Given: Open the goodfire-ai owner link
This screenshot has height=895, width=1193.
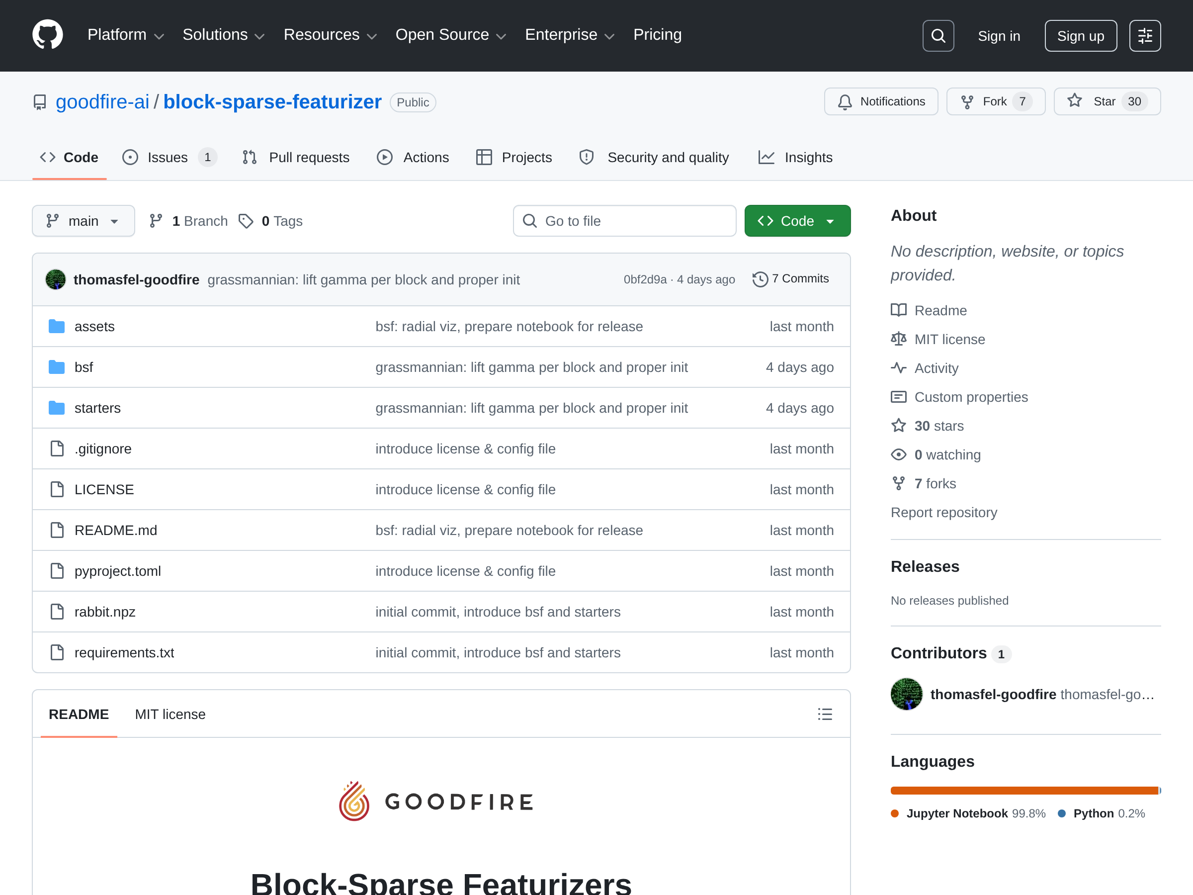Looking at the screenshot, I should [102, 102].
